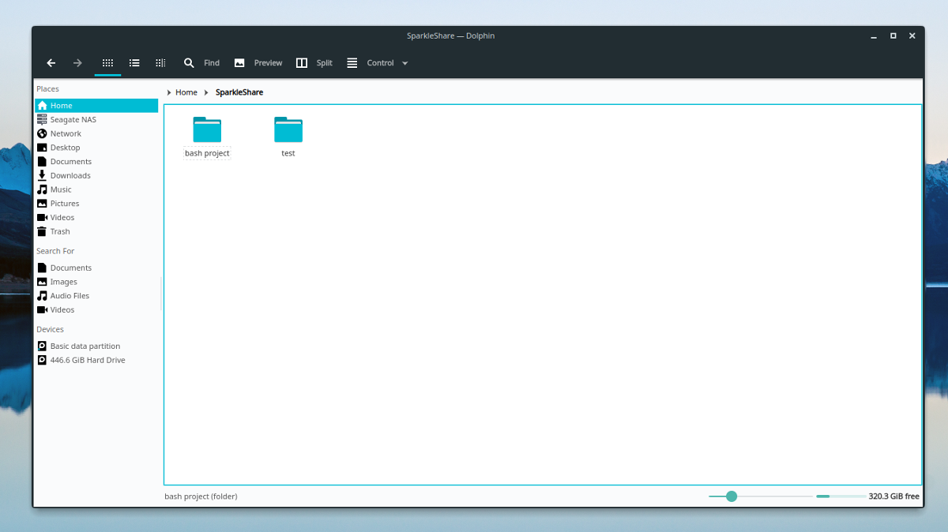Split the Dolphin view
Viewport: 948px width, 532px height.
coord(314,63)
